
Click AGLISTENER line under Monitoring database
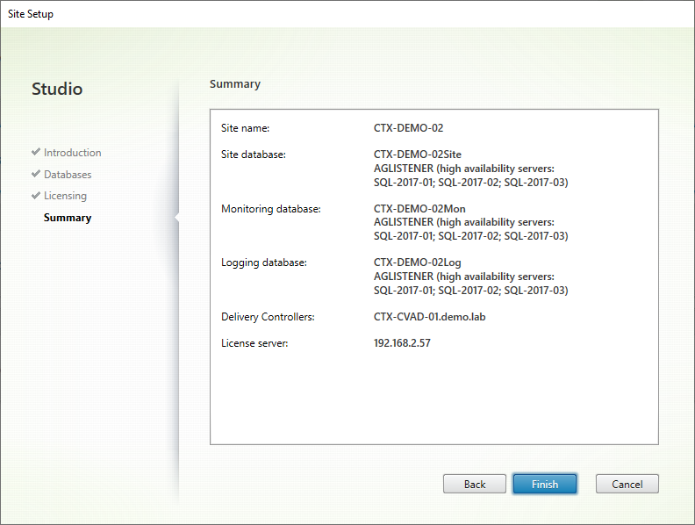464,222
